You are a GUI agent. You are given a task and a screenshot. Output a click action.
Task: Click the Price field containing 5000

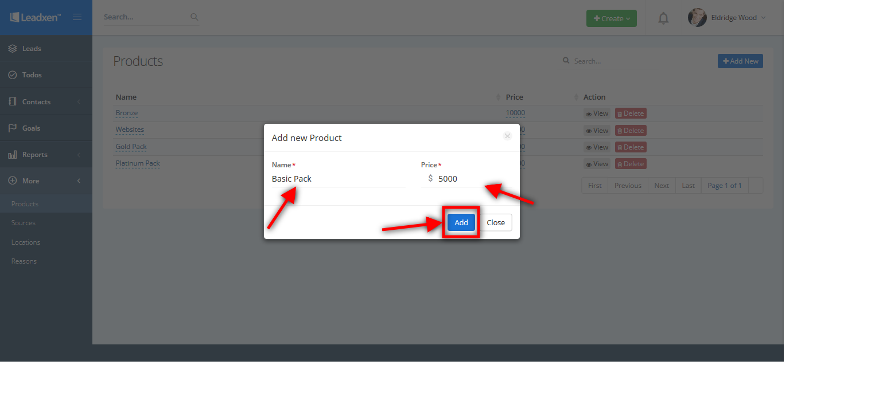click(x=466, y=179)
